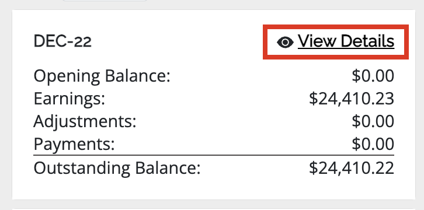Select the DEC-22 period heading

click(x=62, y=41)
